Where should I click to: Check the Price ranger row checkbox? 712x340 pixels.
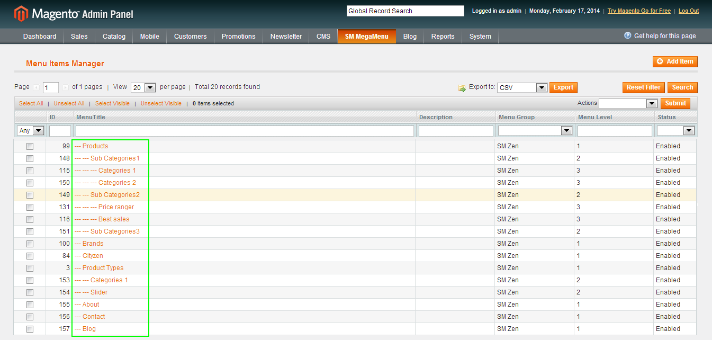30,207
